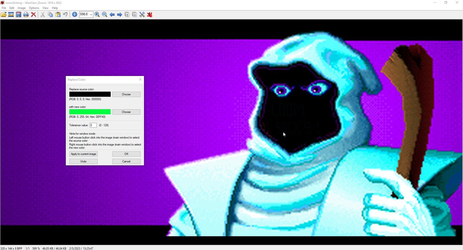The image size is (463, 250).
Task: Open image Information with the blue i icon
Action: coord(74,15)
